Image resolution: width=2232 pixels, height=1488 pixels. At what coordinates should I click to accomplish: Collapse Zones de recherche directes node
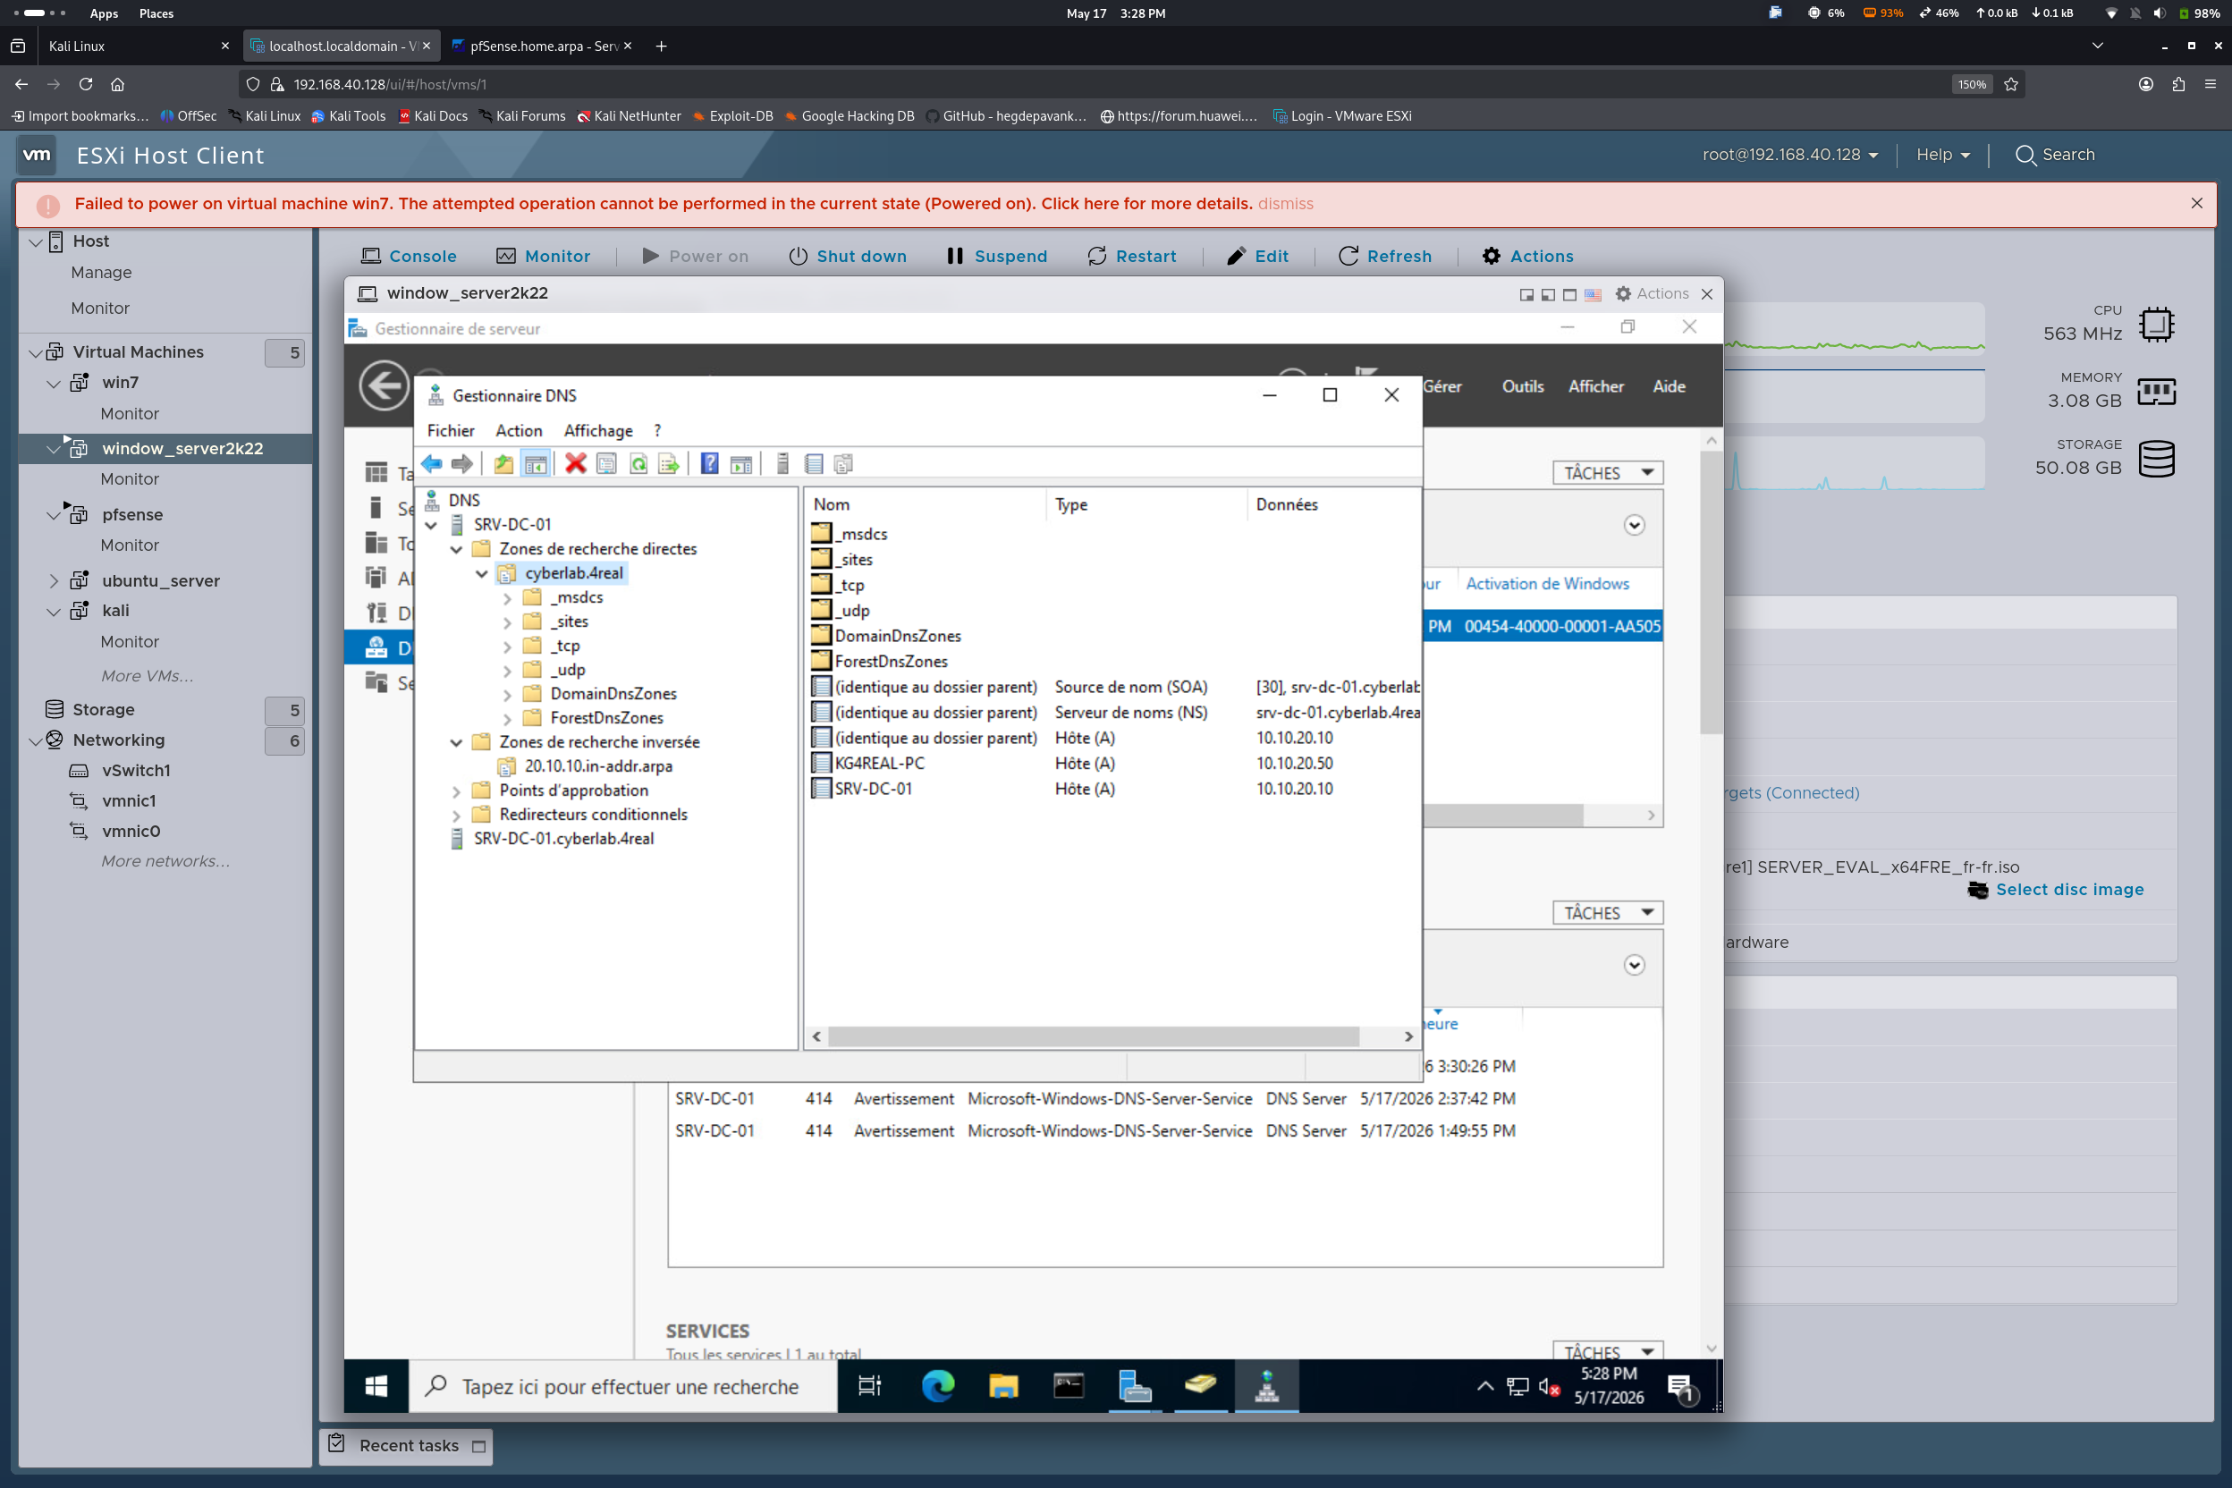[456, 549]
